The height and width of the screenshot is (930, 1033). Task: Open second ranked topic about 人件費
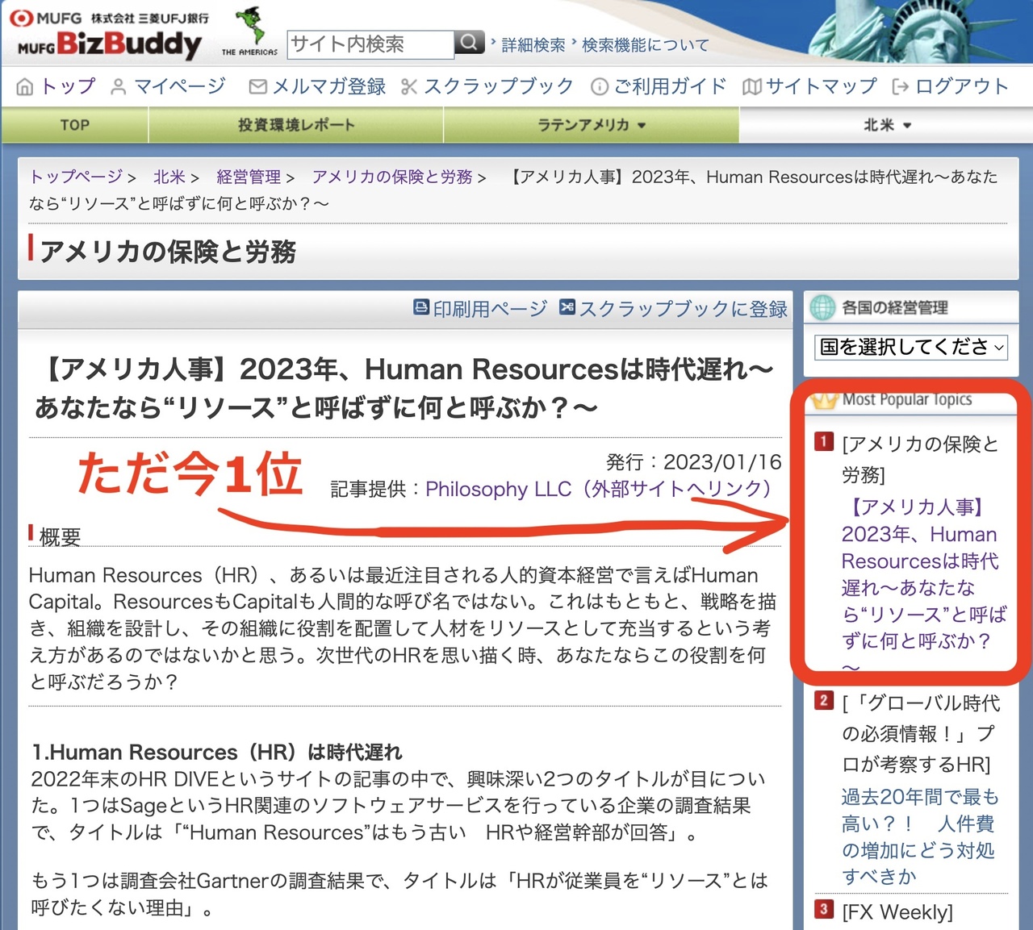(918, 836)
